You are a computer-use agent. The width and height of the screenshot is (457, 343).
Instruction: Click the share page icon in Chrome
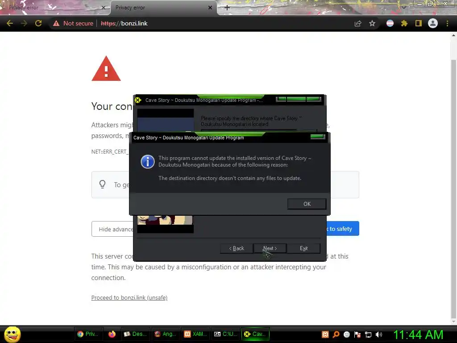358,23
